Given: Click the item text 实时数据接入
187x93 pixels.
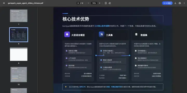Looking at the screenshot, I should pos(142,51).
